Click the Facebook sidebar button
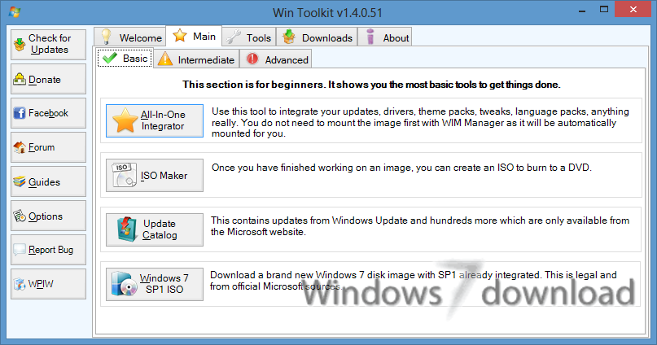This screenshot has height=345, width=657. pyautogui.click(x=48, y=113)
